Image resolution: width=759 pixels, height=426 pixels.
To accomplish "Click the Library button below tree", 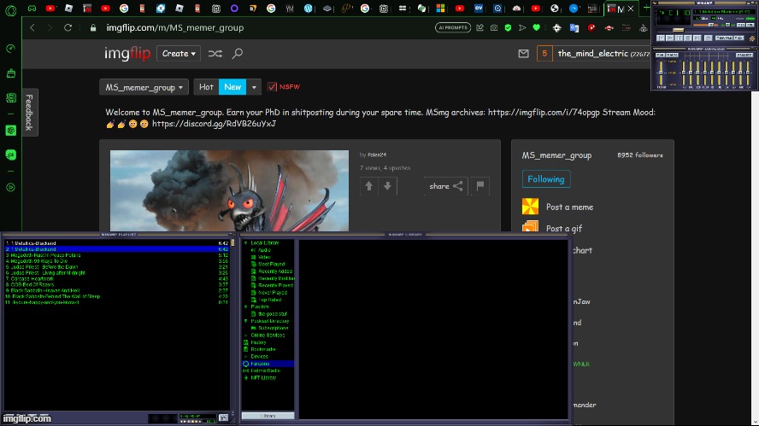I will [x=268, y=416].
